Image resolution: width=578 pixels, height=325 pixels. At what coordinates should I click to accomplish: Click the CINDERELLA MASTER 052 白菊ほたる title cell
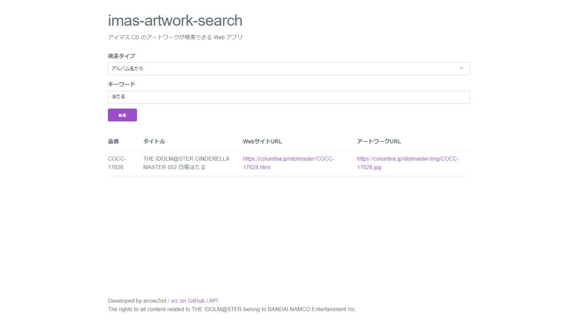point(186,163)
